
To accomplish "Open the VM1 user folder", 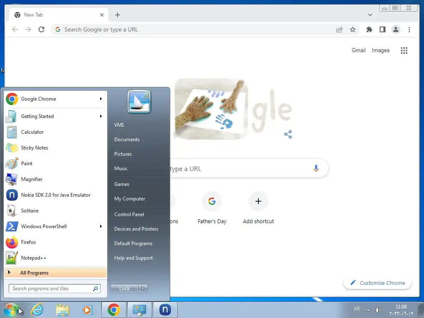I will pos(119,125).
